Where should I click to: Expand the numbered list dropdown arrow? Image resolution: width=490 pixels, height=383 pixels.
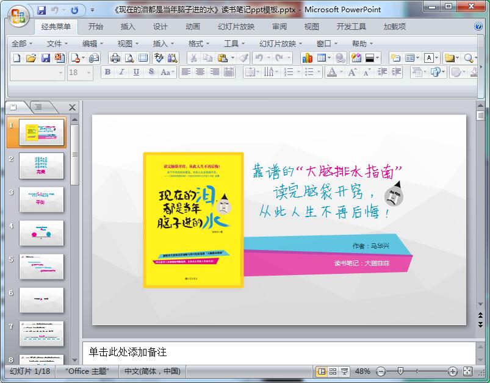click(298, 73)
